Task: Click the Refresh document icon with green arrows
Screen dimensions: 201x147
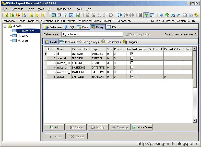Action: click(65, 15)
